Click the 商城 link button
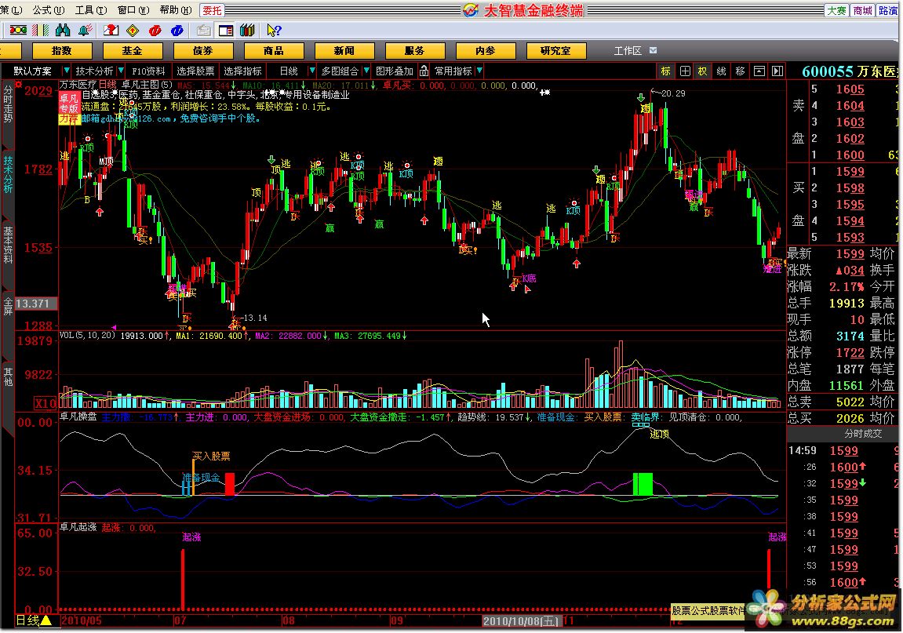The height and width of the screenshot is (633, 903). 863,10
